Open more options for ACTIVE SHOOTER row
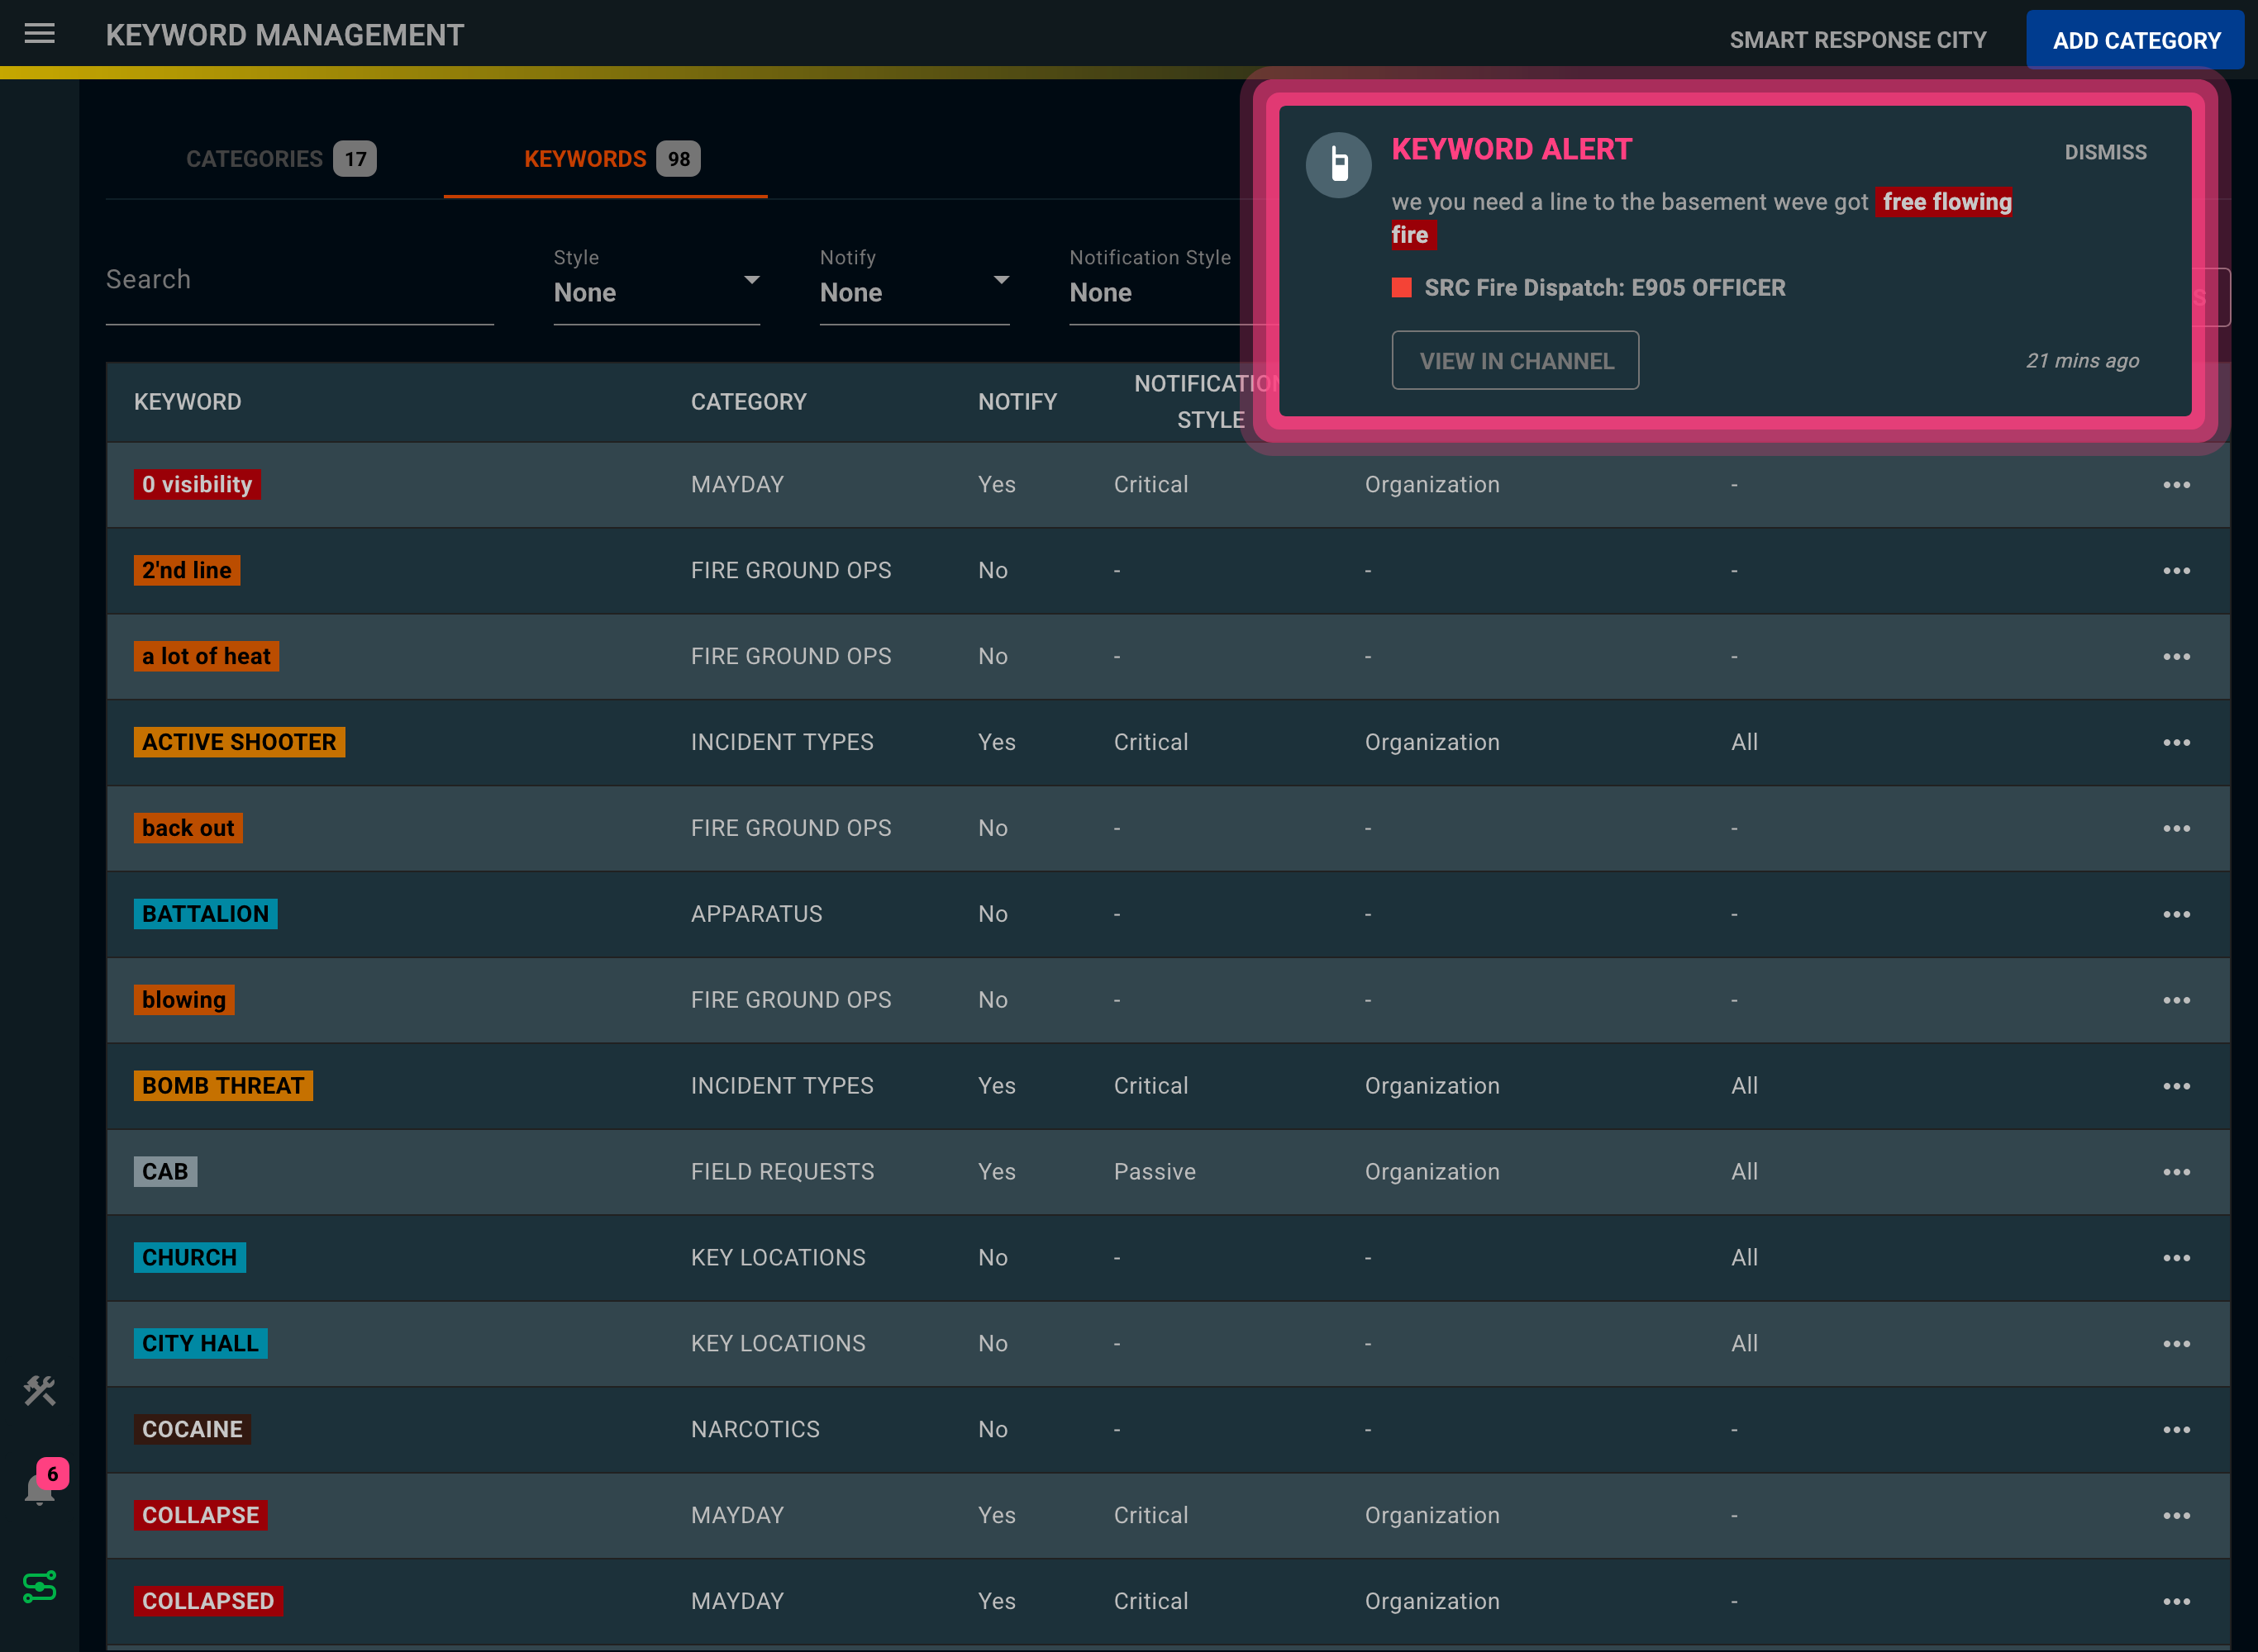The image size is (2258, 1652). click(x=2176, y=743)
